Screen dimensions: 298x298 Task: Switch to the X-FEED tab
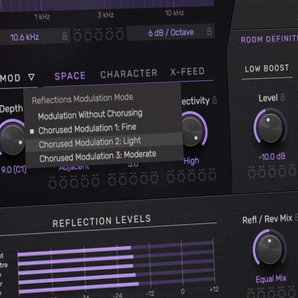coord(187,72)
